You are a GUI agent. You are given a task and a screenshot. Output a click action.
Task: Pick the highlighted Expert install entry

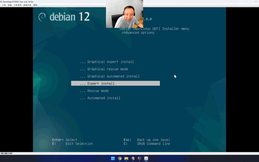pos(116,83)
